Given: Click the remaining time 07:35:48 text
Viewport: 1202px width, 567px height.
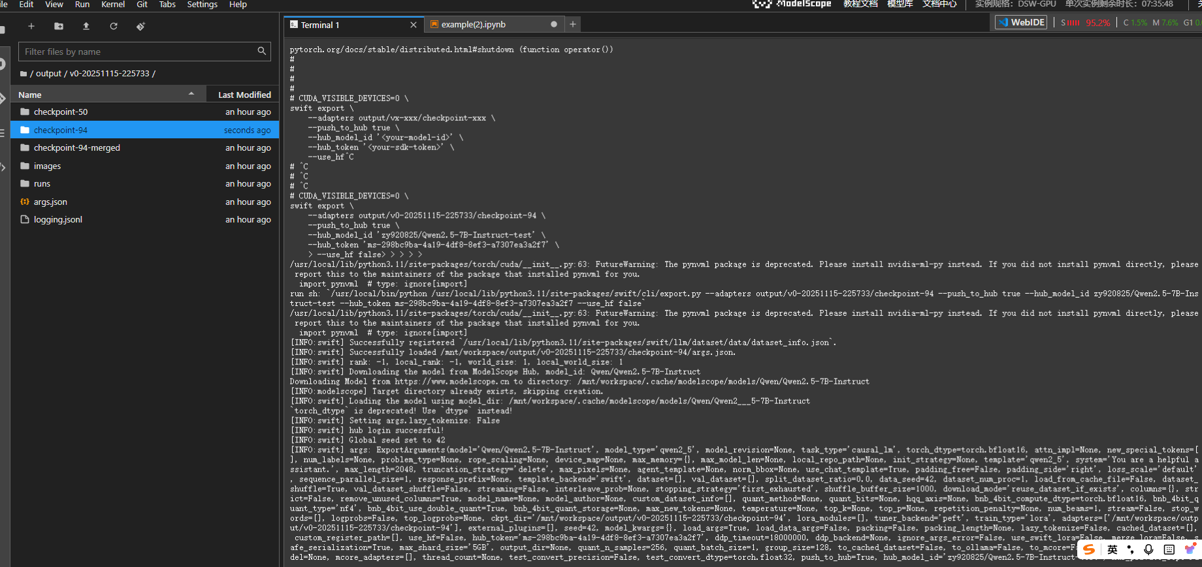Looking at the screenshot, I should pos(1157,4).
